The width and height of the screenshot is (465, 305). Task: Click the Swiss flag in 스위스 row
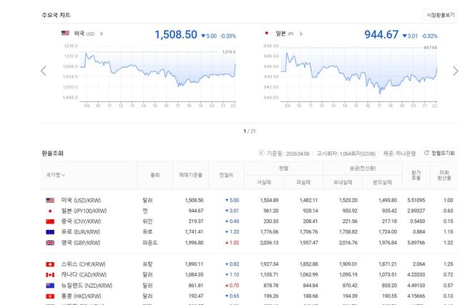[50, 264]
